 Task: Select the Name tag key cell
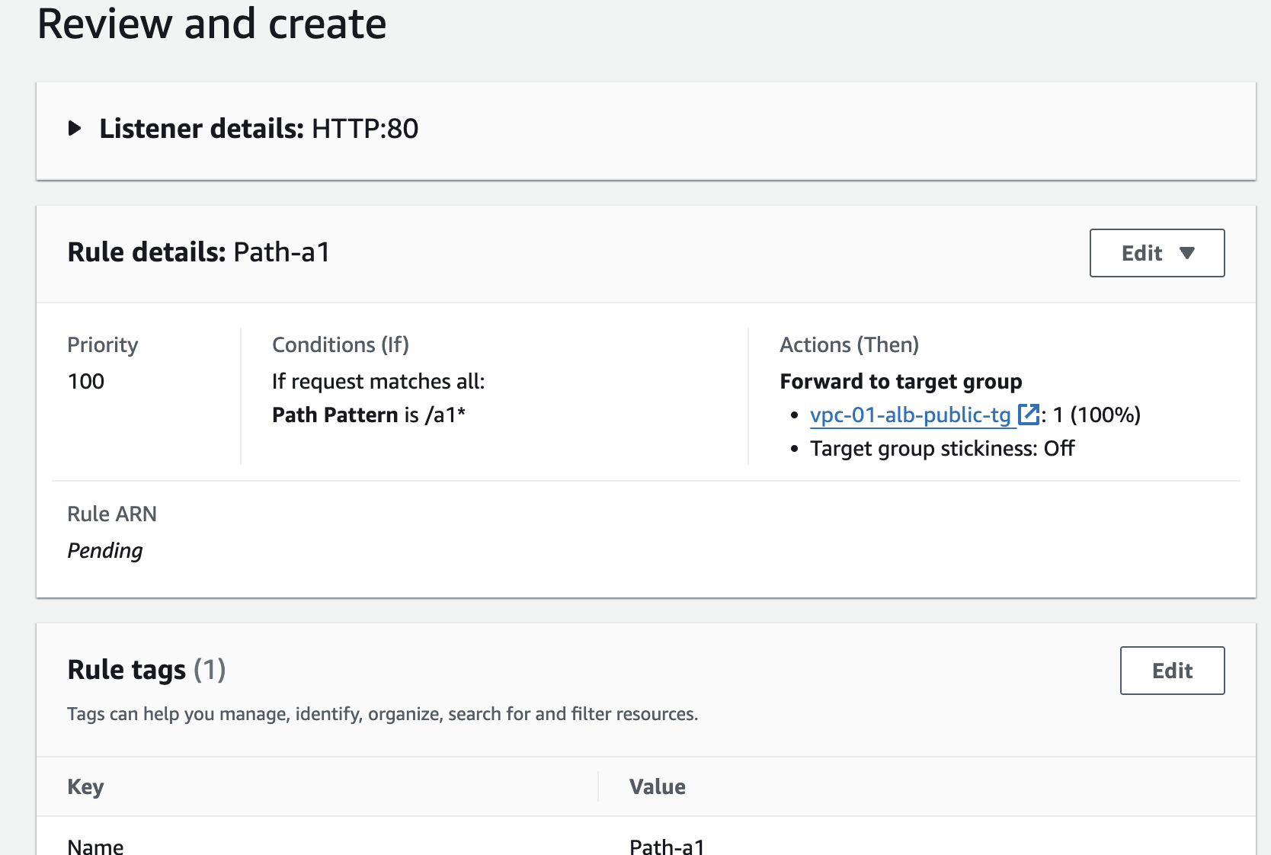click(95, 845)
